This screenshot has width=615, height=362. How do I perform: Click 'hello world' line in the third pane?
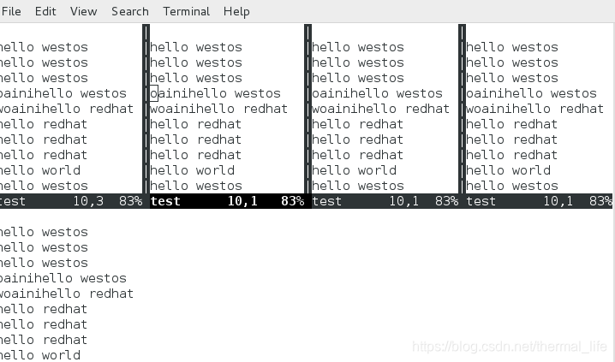coord(354,170)
